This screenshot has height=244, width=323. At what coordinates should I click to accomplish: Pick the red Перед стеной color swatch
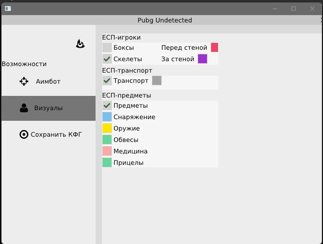214,47
